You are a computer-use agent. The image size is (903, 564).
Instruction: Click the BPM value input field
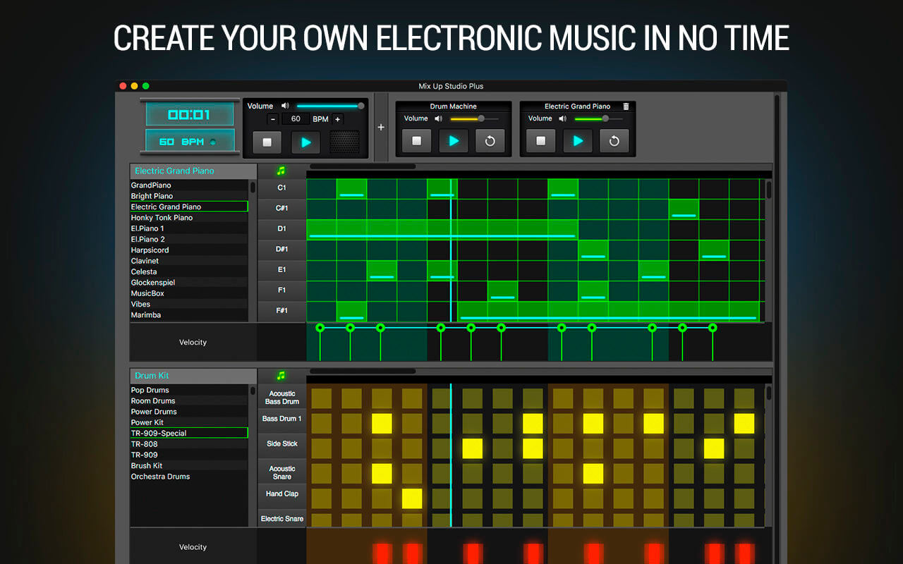[x=296, y=119]
